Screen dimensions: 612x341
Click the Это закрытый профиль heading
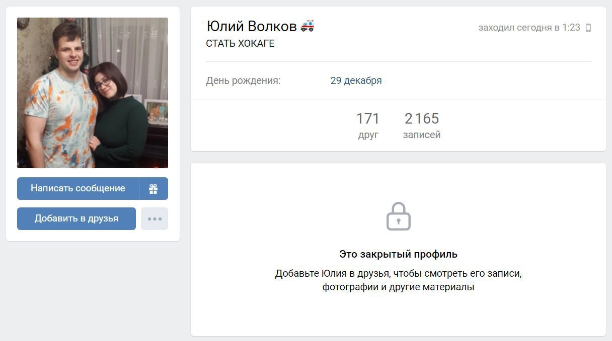(399, 254)
